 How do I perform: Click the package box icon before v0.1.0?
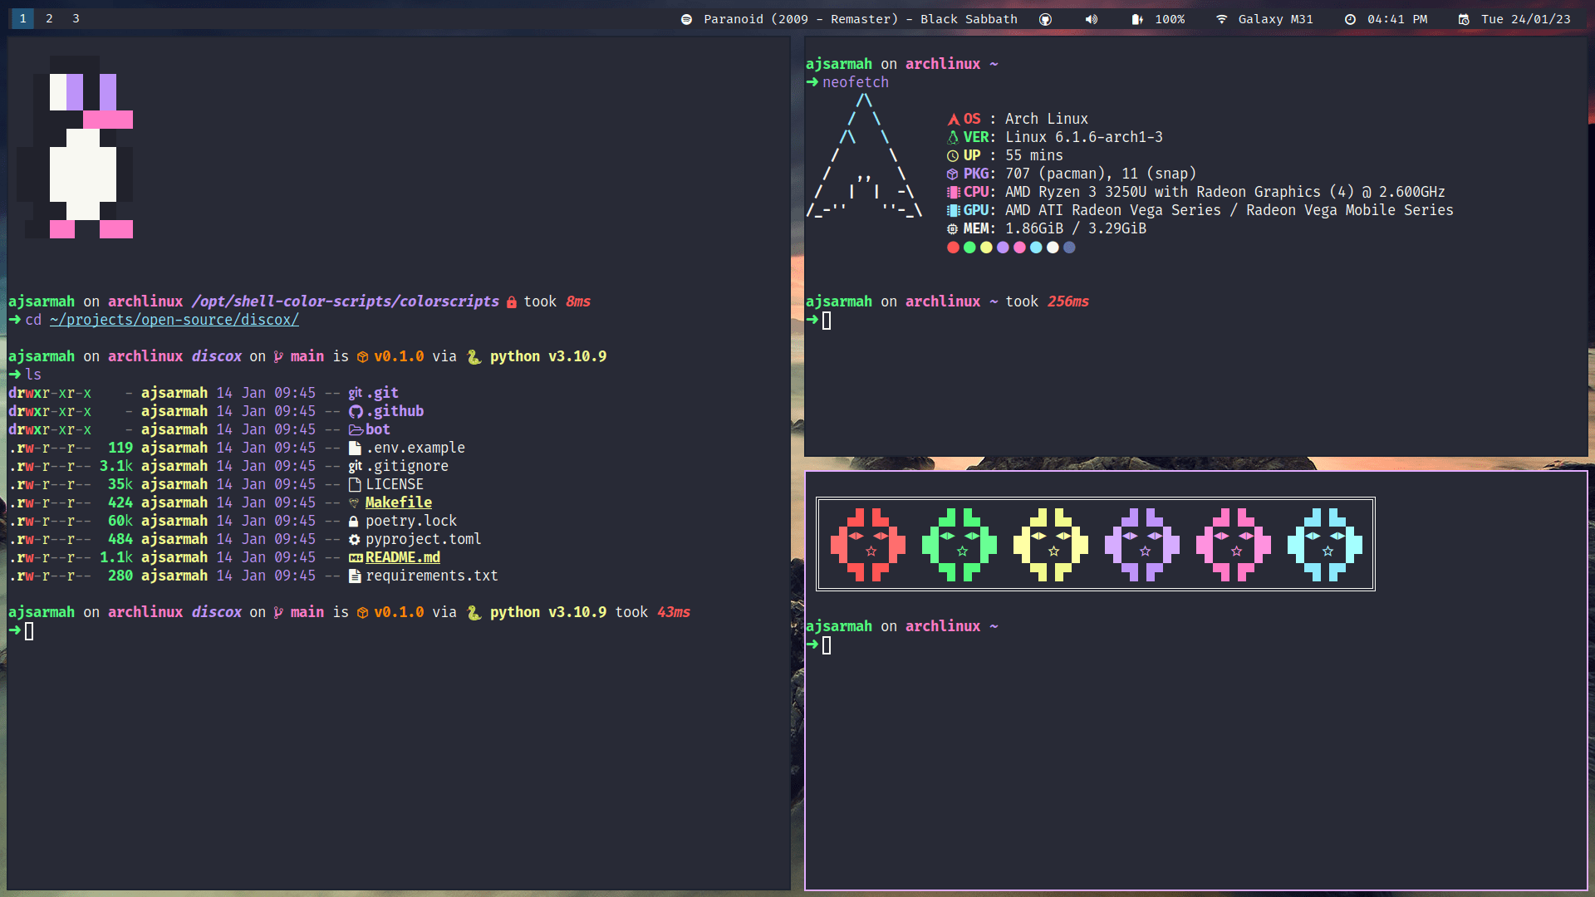[362, 356]
